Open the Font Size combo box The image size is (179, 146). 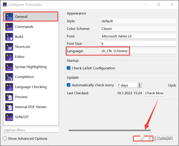coord(138,44)
